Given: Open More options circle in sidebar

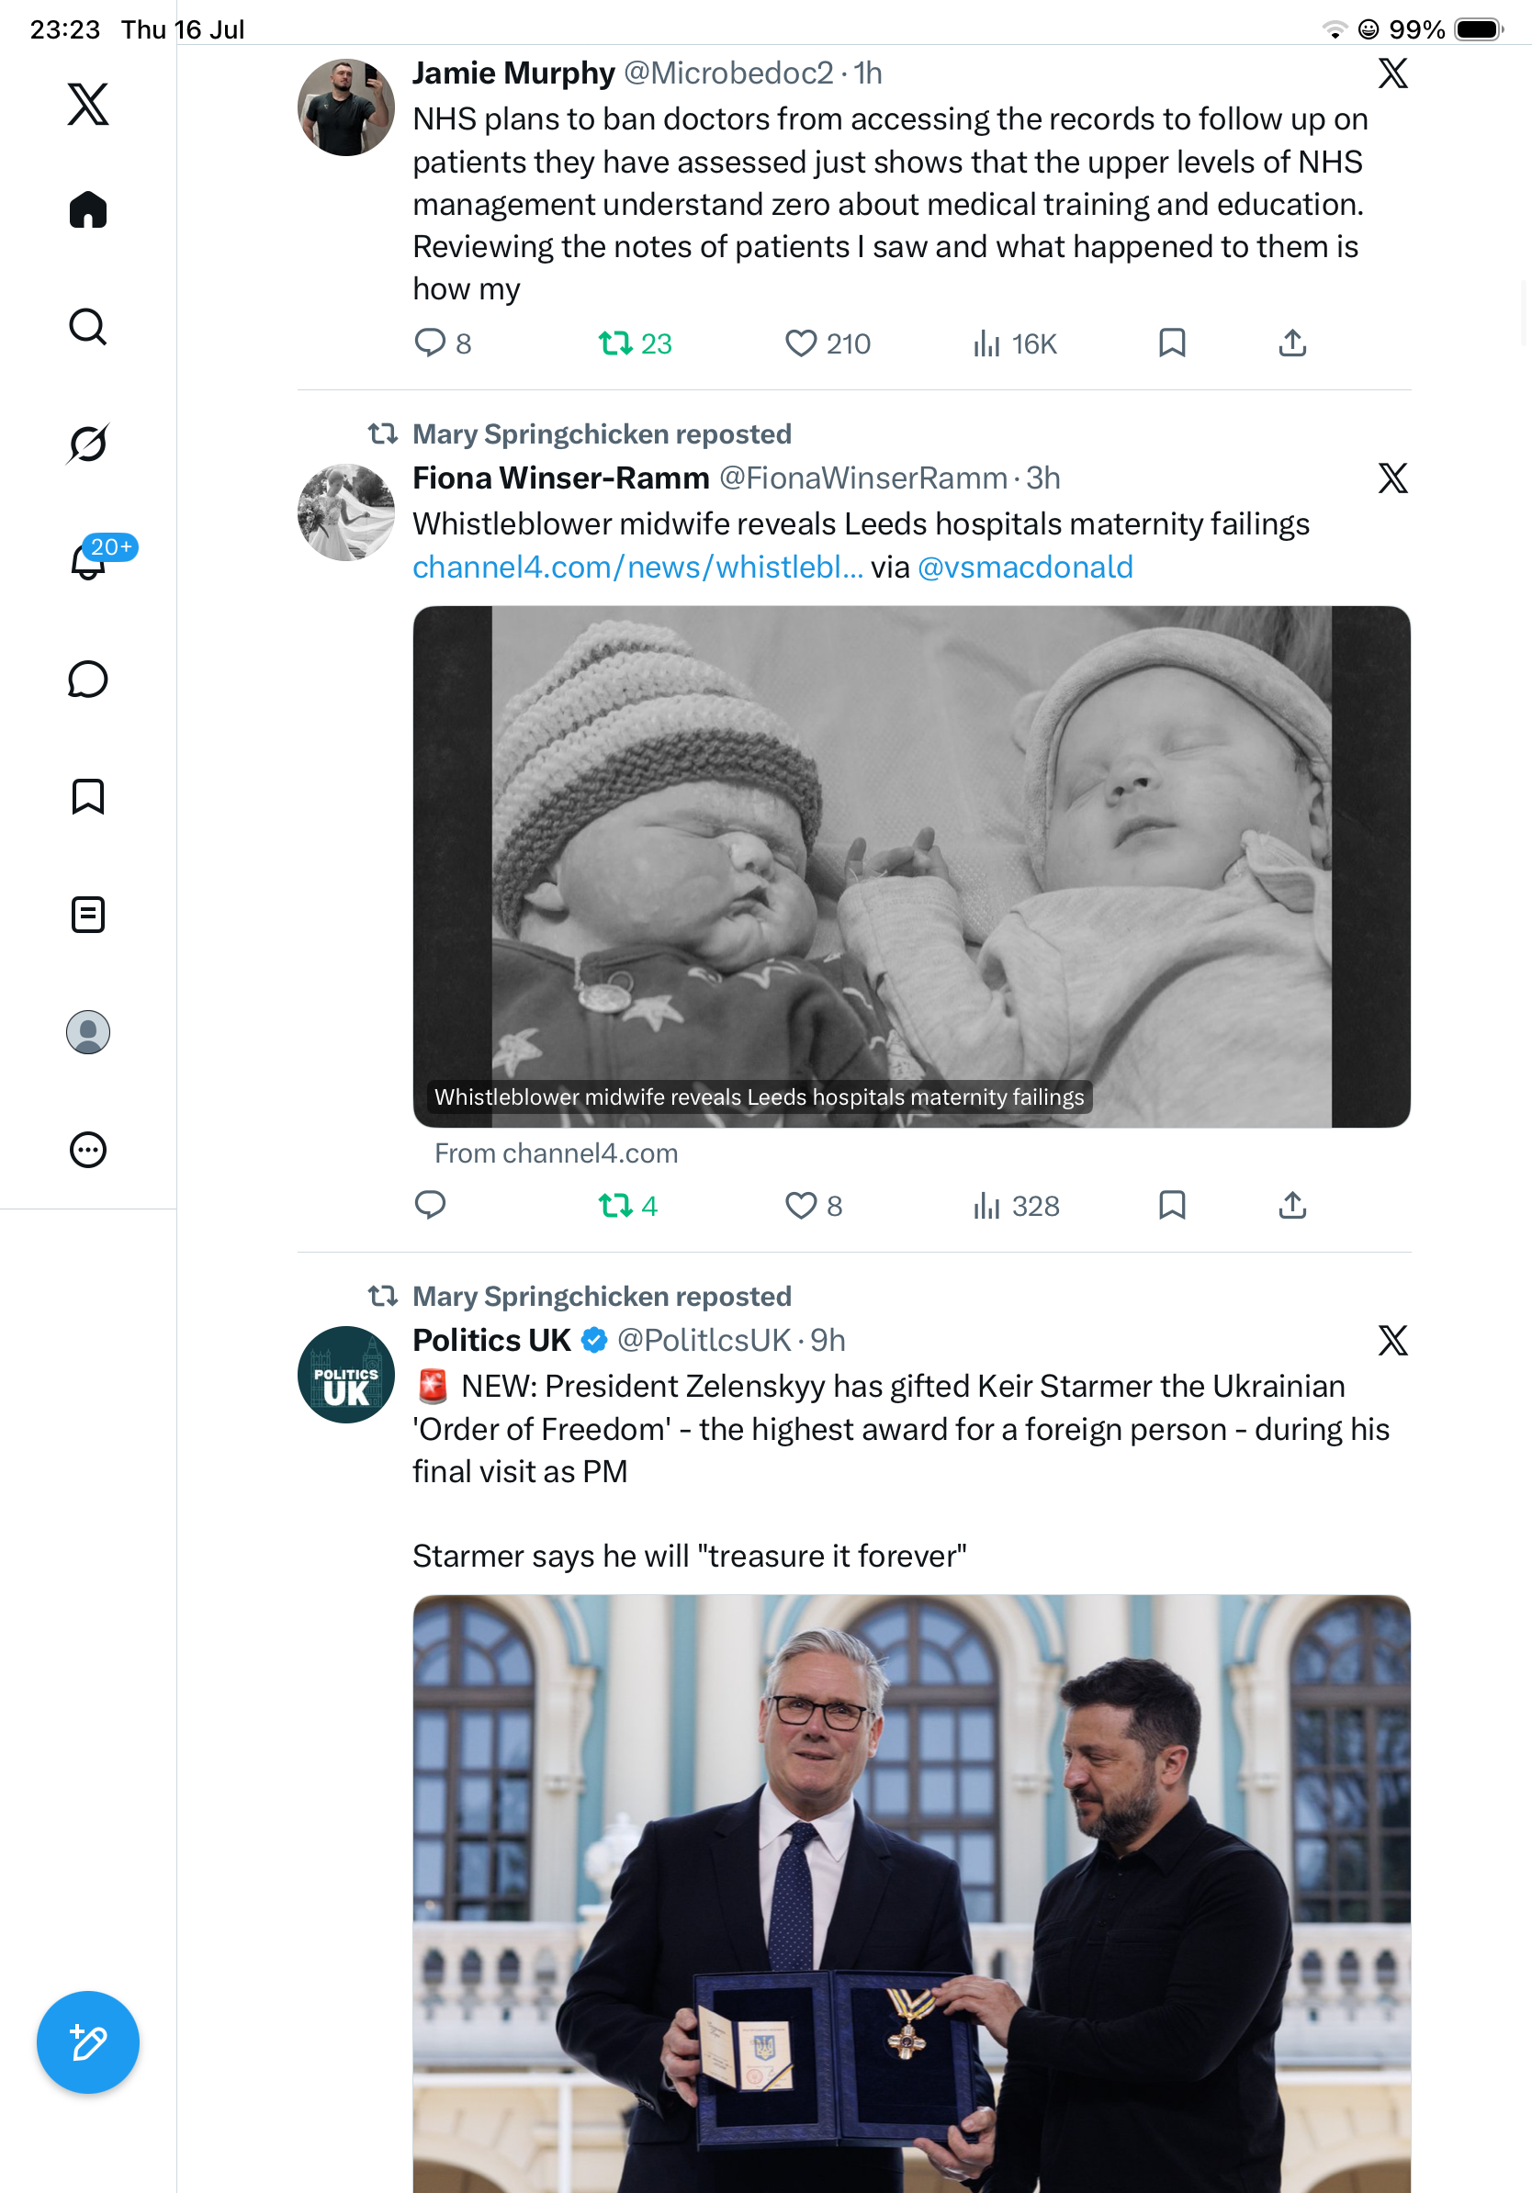Looking at the screenshot, I should 88,1150.
